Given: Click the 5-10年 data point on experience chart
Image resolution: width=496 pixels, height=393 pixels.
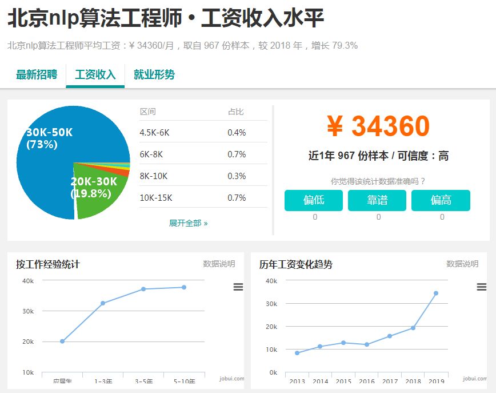Looking at the screenshot, I should pos(184,287).
